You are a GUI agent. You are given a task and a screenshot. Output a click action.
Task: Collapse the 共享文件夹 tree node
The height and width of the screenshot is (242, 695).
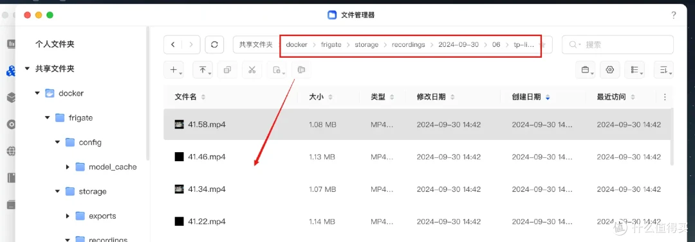(27, 69)
